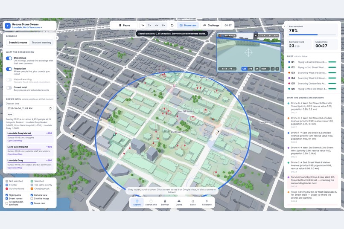Follow drone D5 in the fleet list

[x=312, y=84]
